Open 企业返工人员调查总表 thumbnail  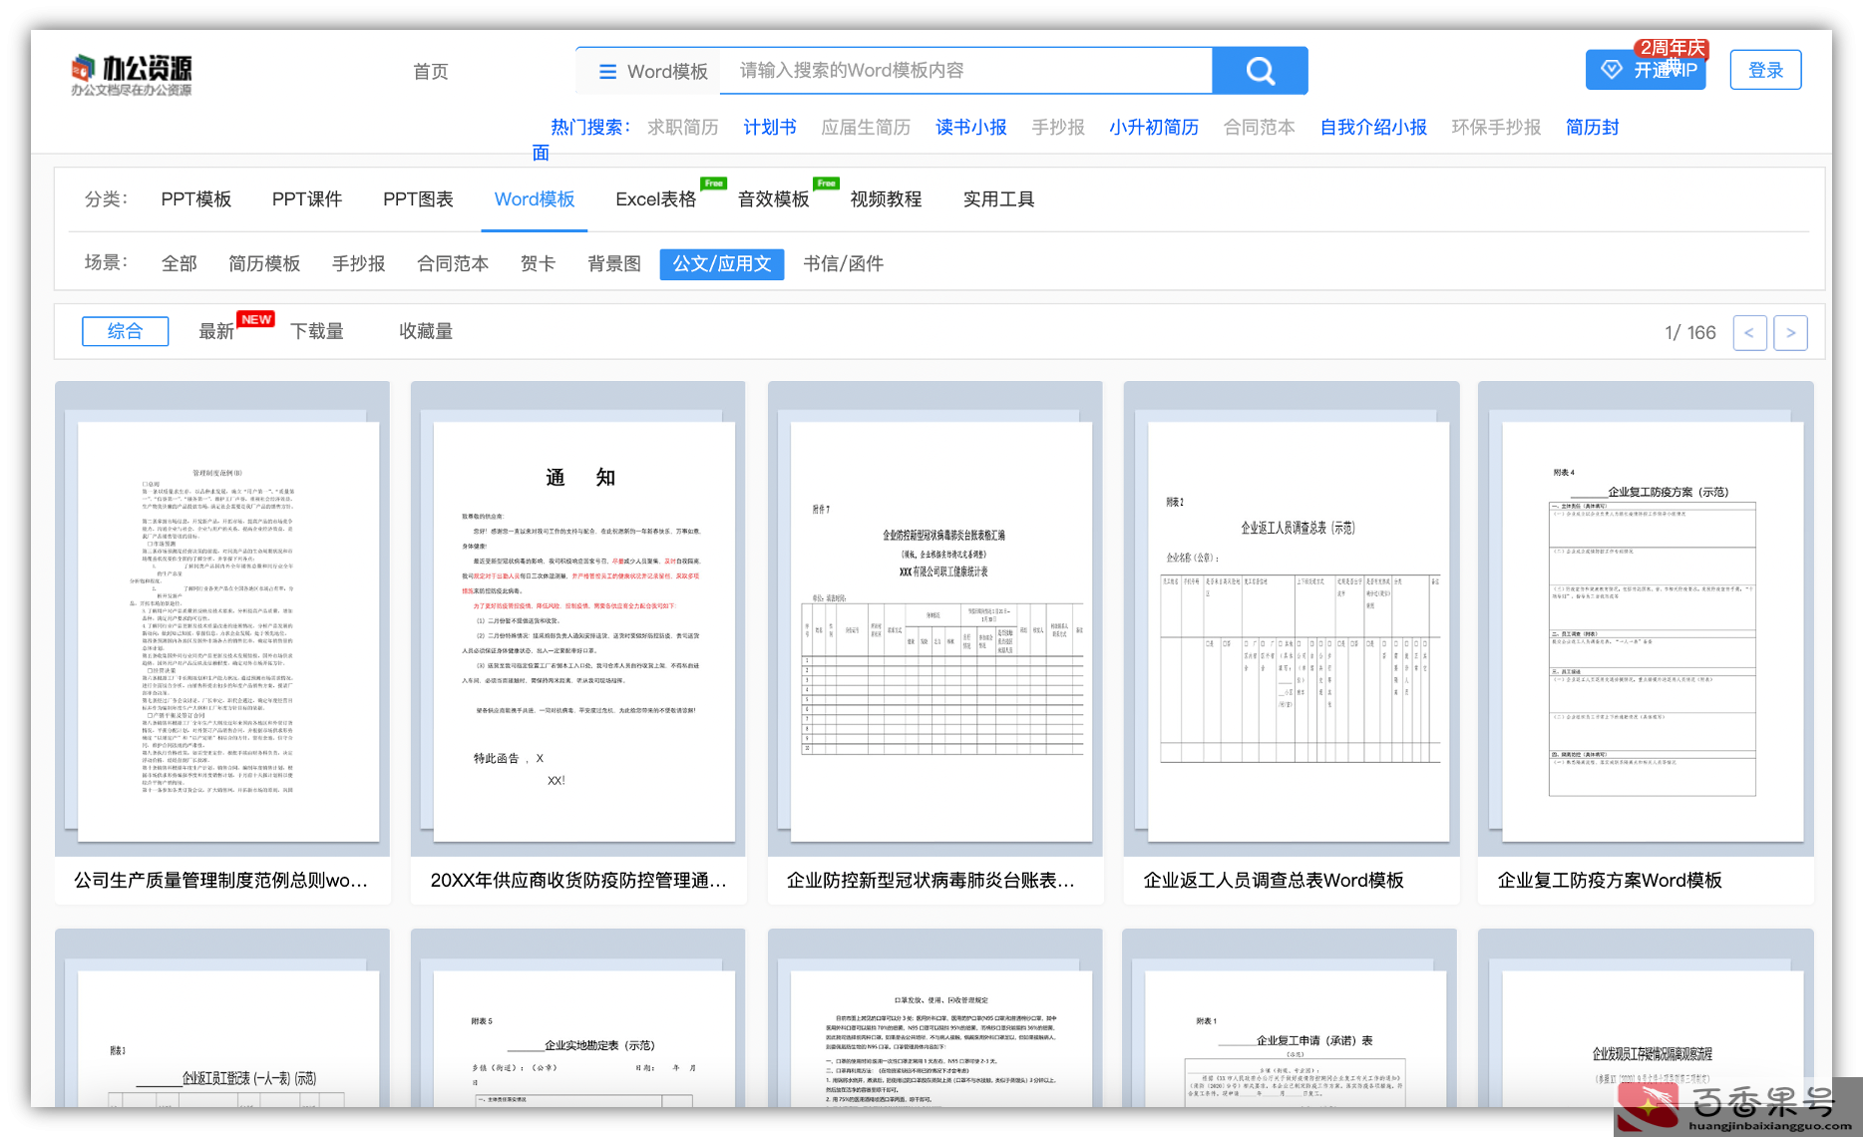click(x=1292, y=618)
